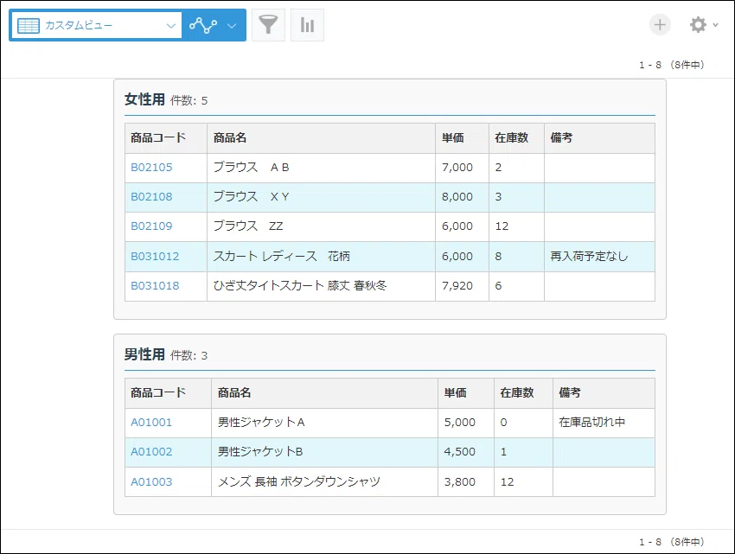The width and height of the screenshot is (735, 554).
Task: Open record link B031012
Action: click(155, 257)
